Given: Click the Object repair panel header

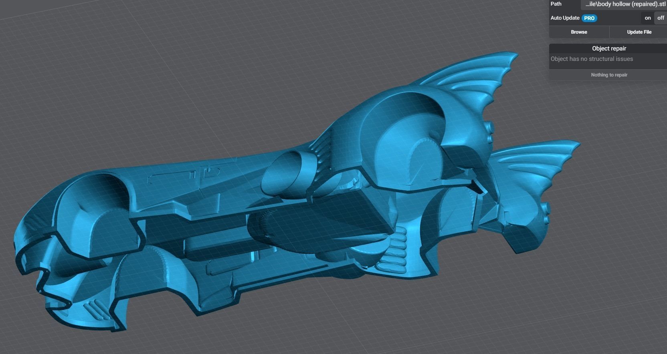Looking at the screenshot, I should click(609, 48).
